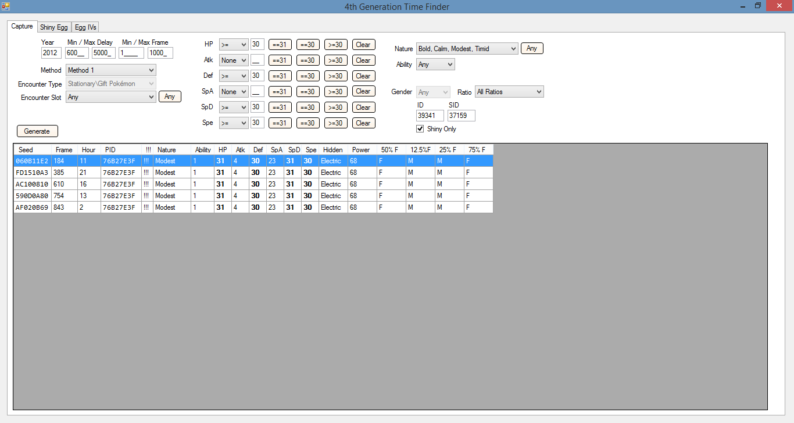Click frame cell 385 in results
The height and width of the screenshot is (423, 794).
point(65,173)
